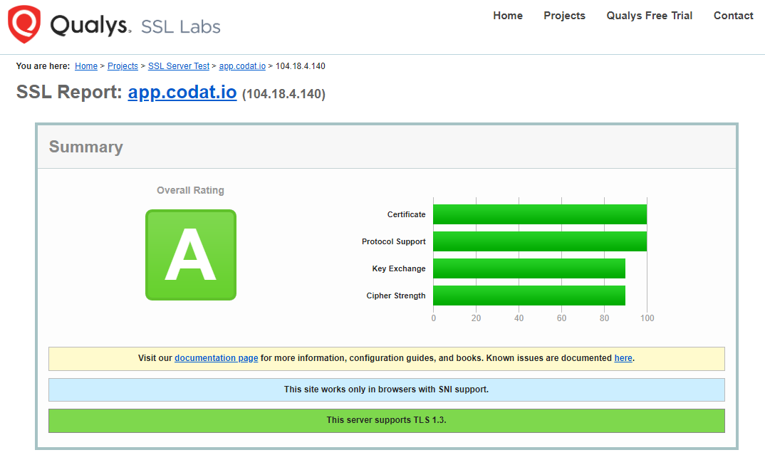Screen dimensions: 765x455
Task: Click the Key Exchange score bar
Action: click(x=530, y=268)
